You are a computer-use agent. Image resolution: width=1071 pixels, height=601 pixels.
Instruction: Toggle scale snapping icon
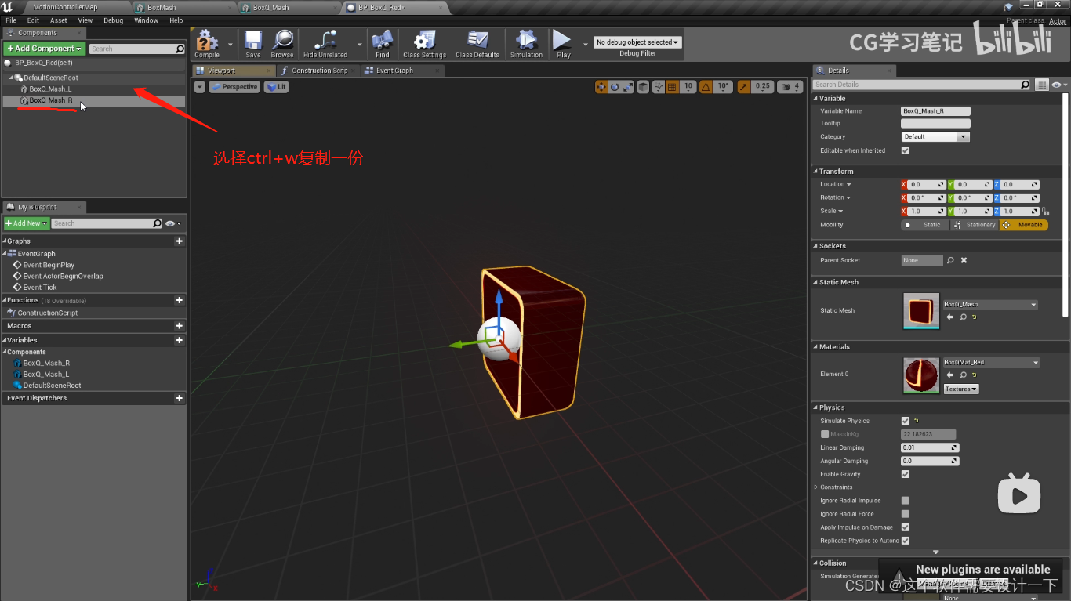click(743, 87)
